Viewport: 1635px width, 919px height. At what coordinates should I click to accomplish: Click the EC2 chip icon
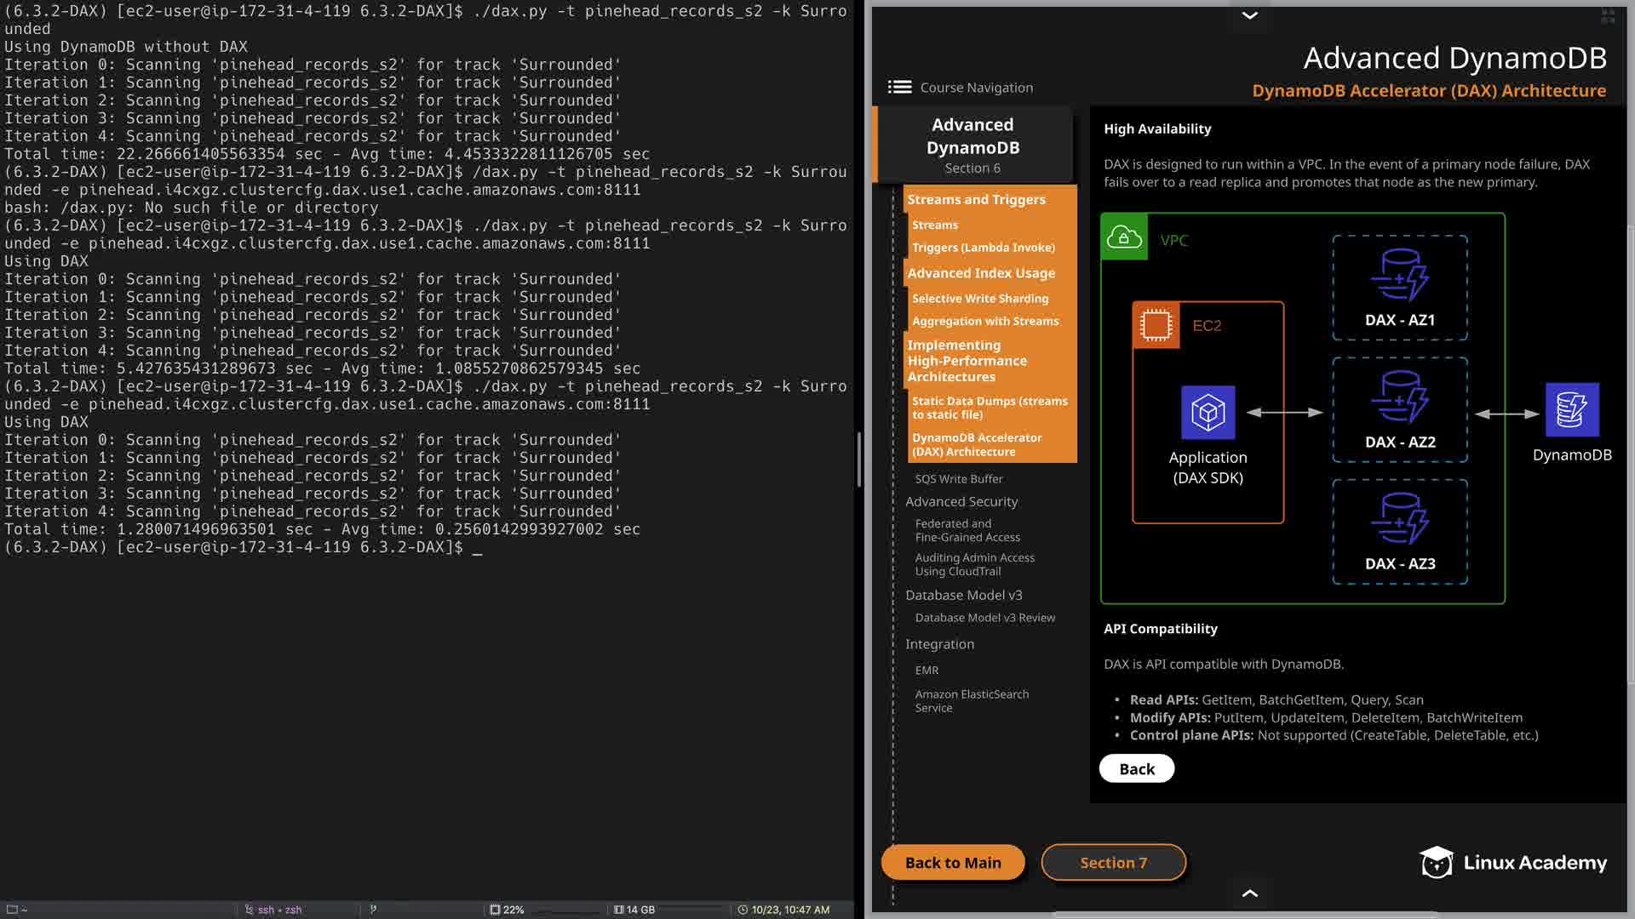click(x=1156, y=325)
